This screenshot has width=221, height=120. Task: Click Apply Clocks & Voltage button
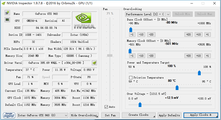pos(201,115)
